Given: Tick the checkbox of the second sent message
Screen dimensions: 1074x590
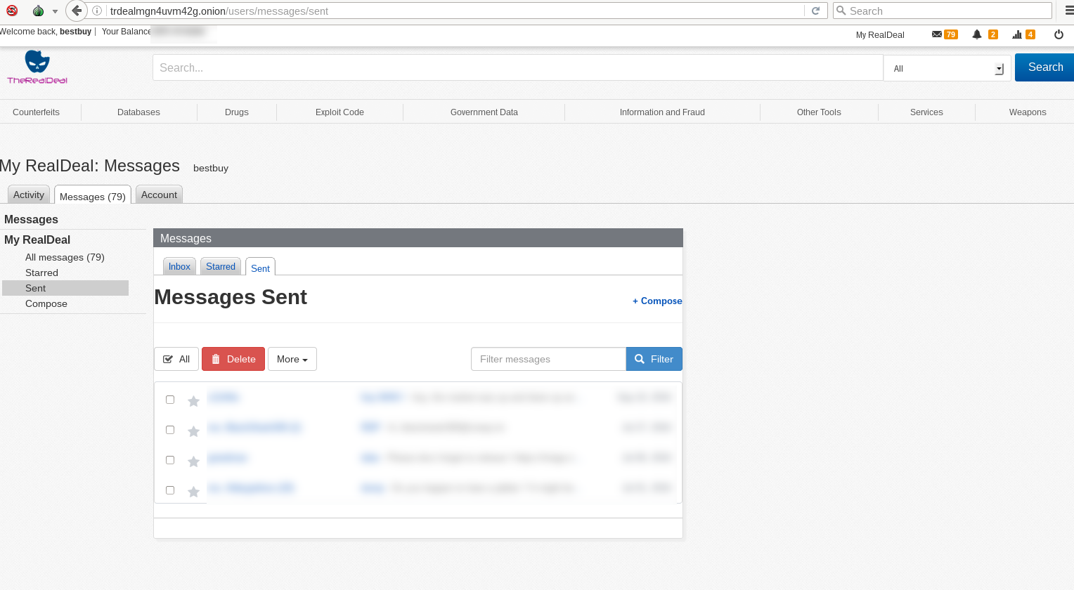Looking at the screenshot, I should [170, 430].
